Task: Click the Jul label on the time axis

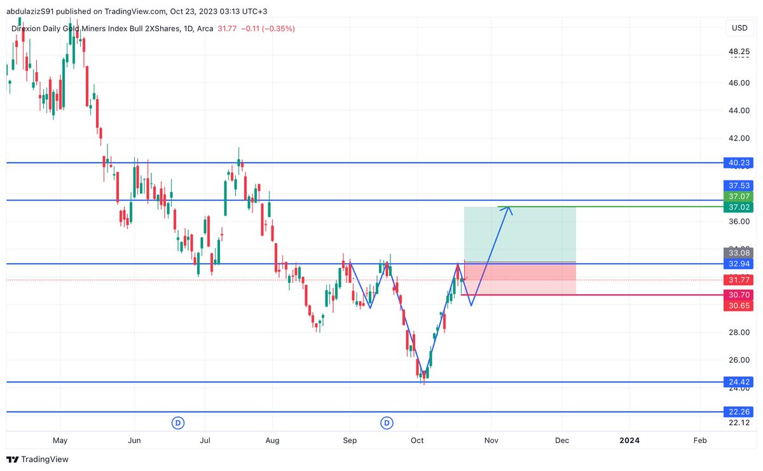Action: 205,440
